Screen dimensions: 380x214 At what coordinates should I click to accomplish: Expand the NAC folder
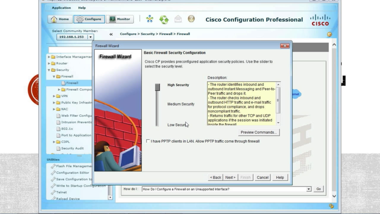click(x=54, y=109)
